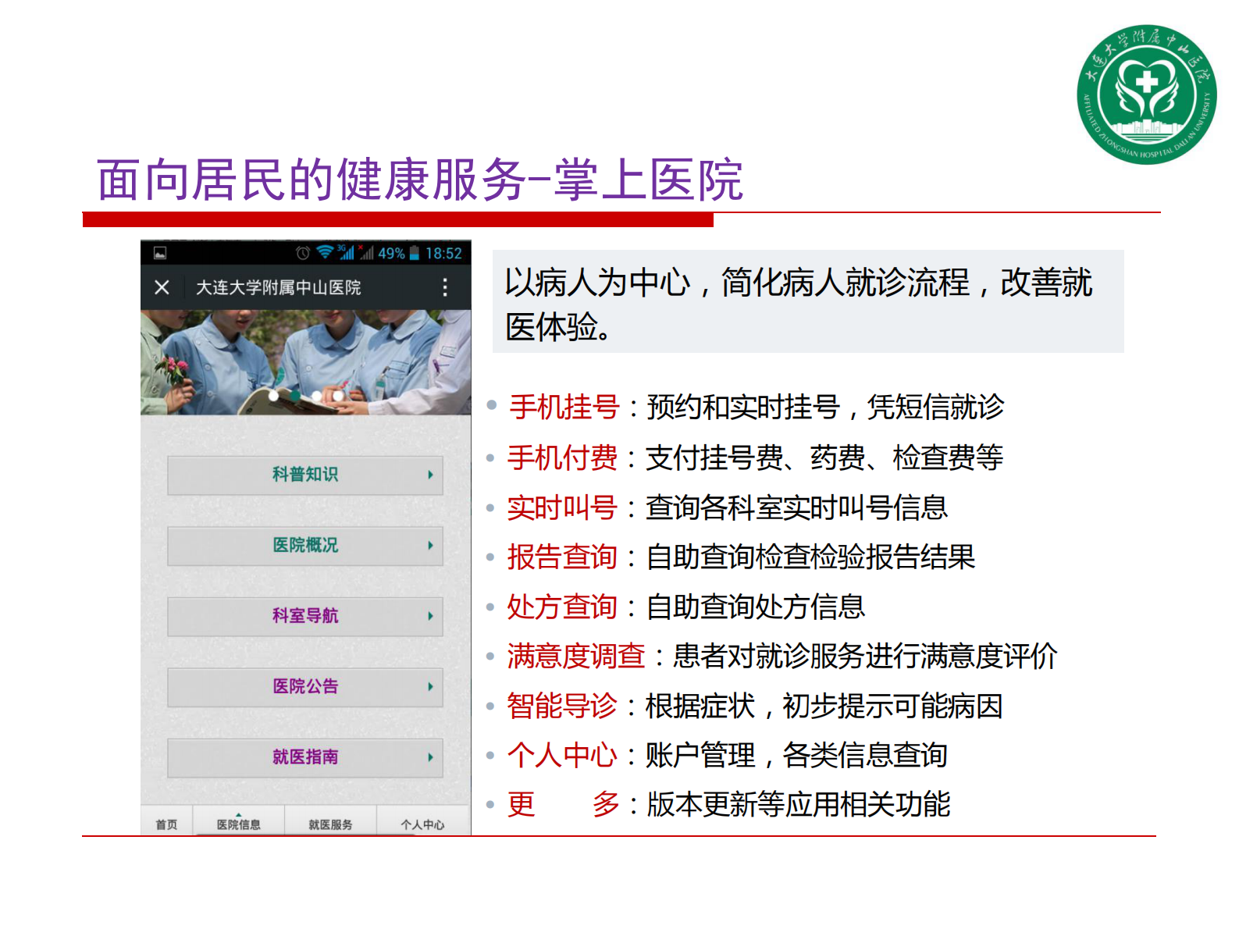Screen dimensions: 1239x929
Task: Tap the 3G signal strength icon
Action: coord(346,252)
